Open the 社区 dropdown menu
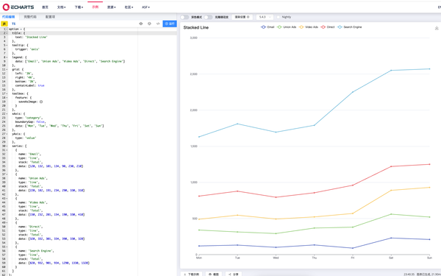Screen dimensions: 441x276 [129, 7]
